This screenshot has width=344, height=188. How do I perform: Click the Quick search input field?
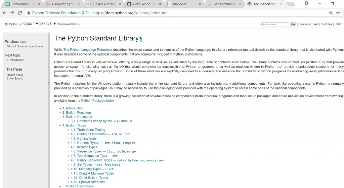275,24
